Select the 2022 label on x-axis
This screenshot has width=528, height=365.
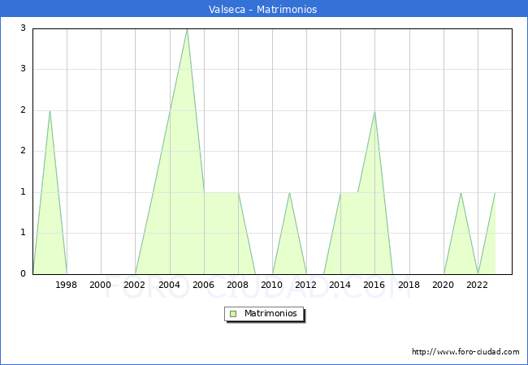478,285
